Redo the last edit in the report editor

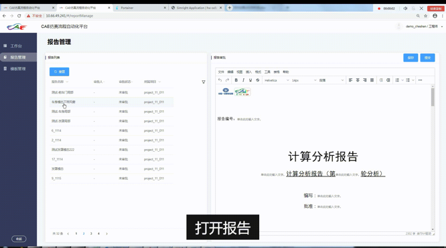(x=227, y=80)
